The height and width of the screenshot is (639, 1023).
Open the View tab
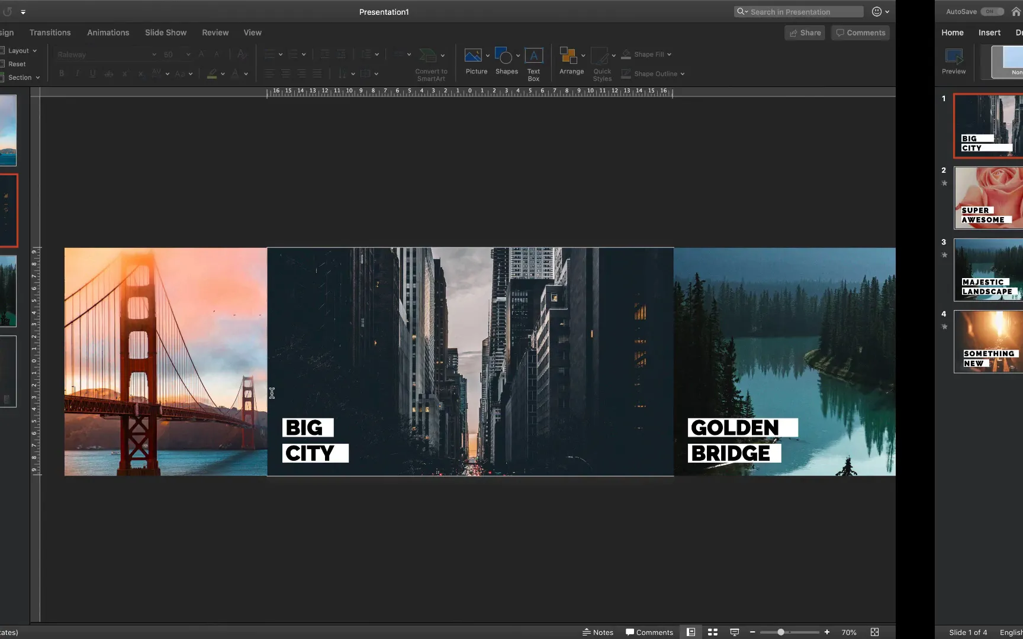252,33
